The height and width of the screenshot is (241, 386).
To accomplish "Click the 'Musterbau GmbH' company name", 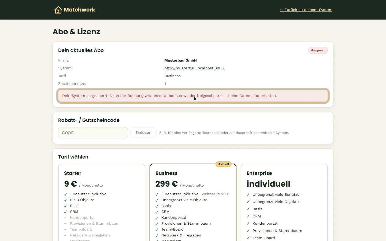I will click(x=181, y=61).
